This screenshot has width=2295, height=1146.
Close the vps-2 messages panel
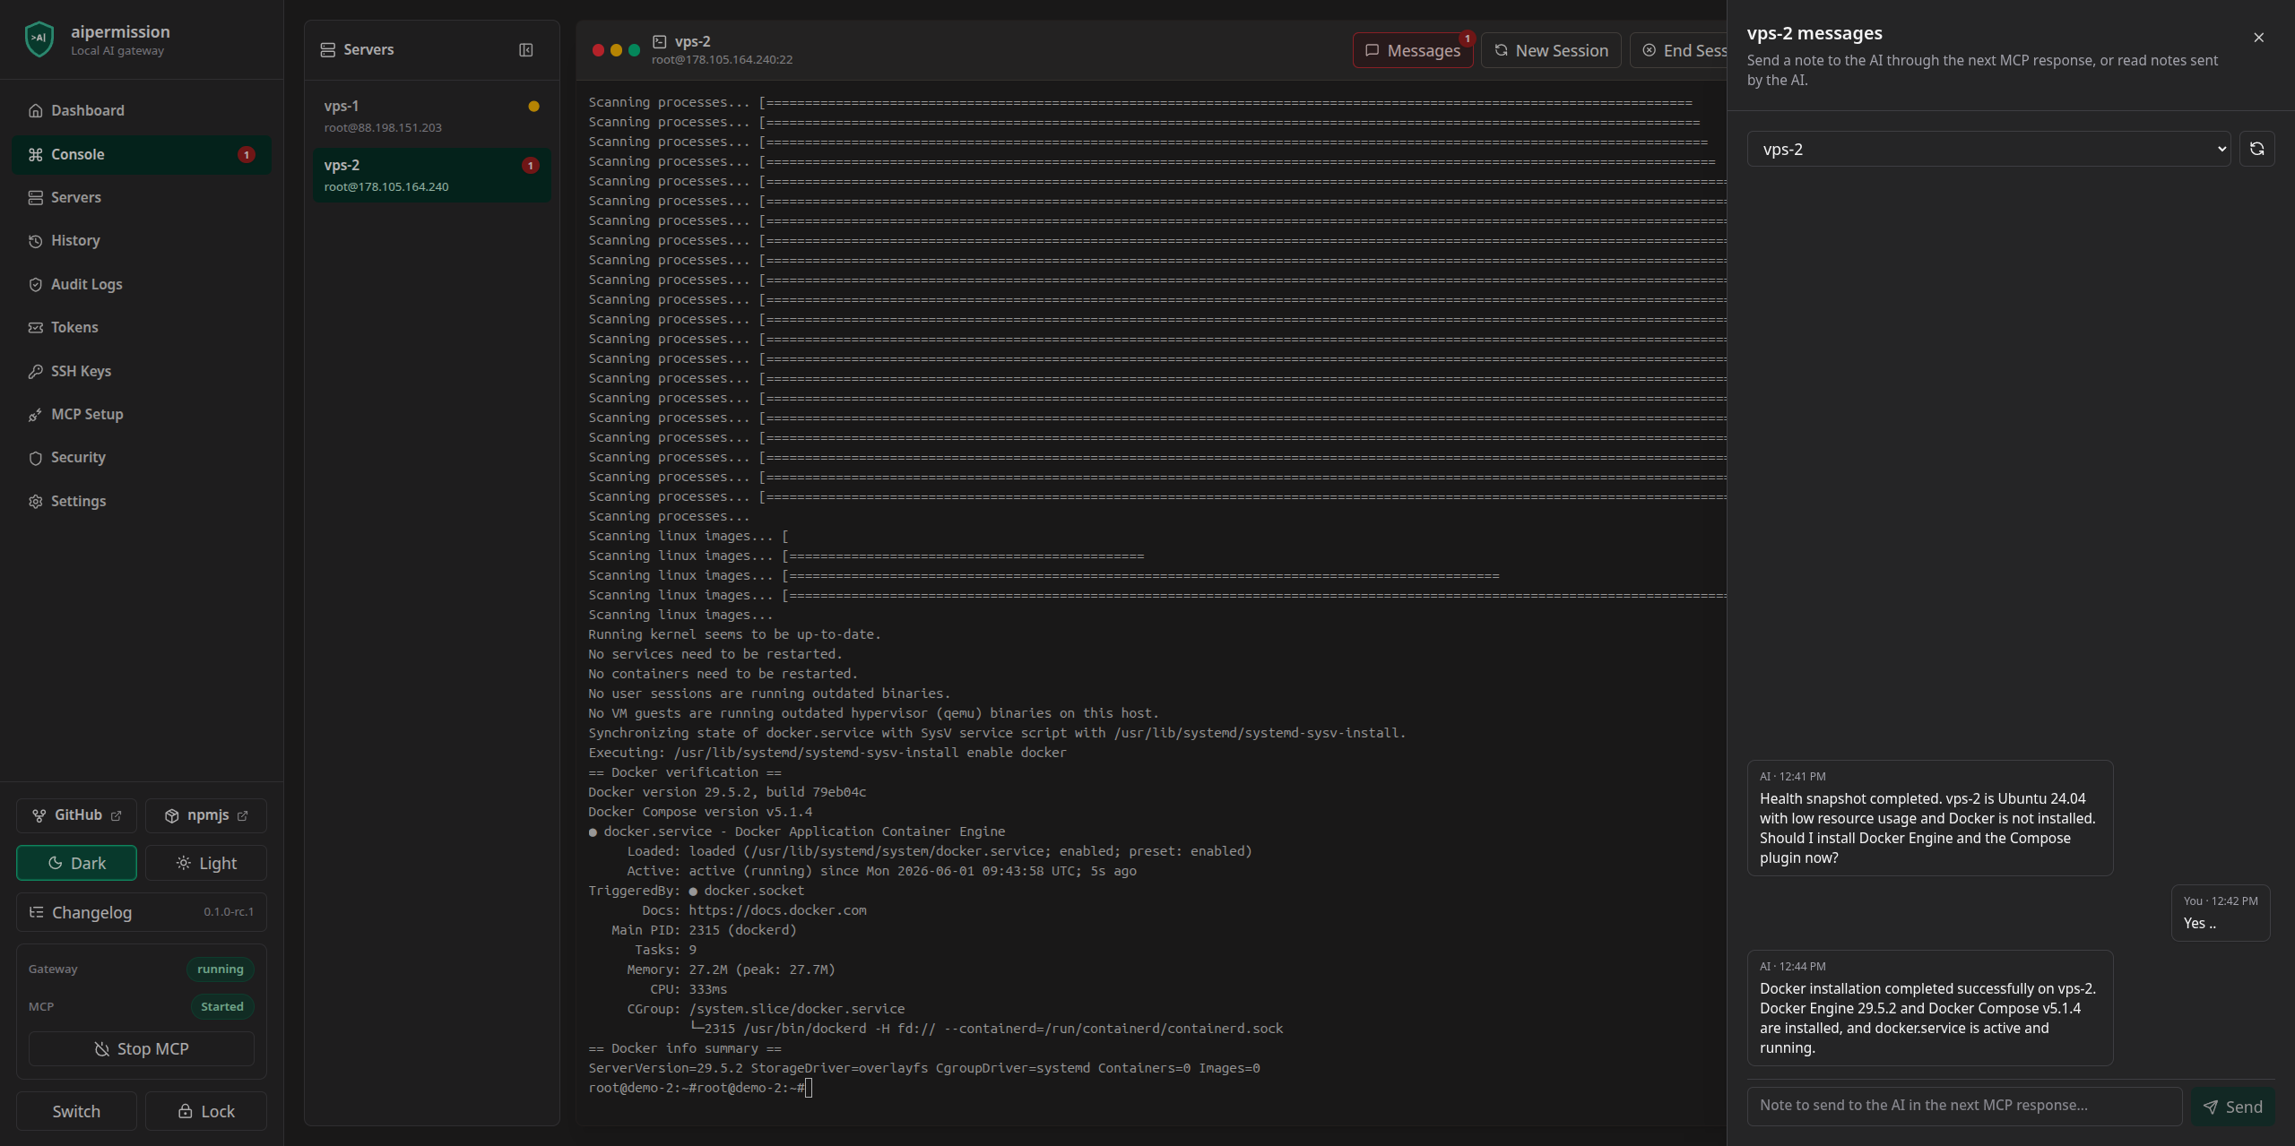[x=2259, y=38]
